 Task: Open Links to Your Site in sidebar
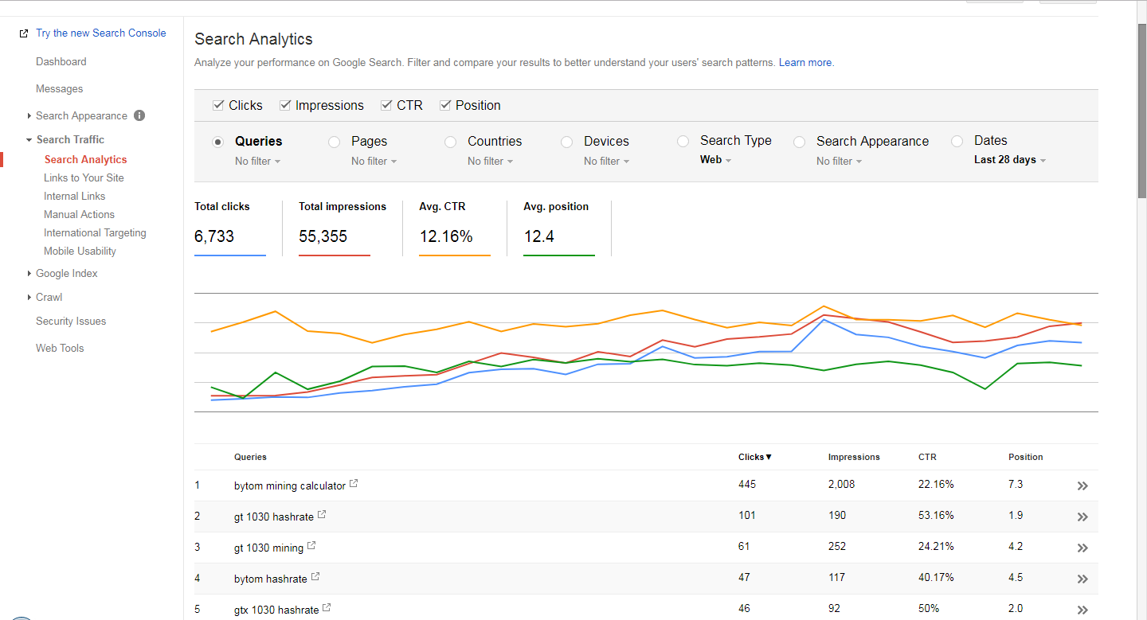(x=84, y=177)
